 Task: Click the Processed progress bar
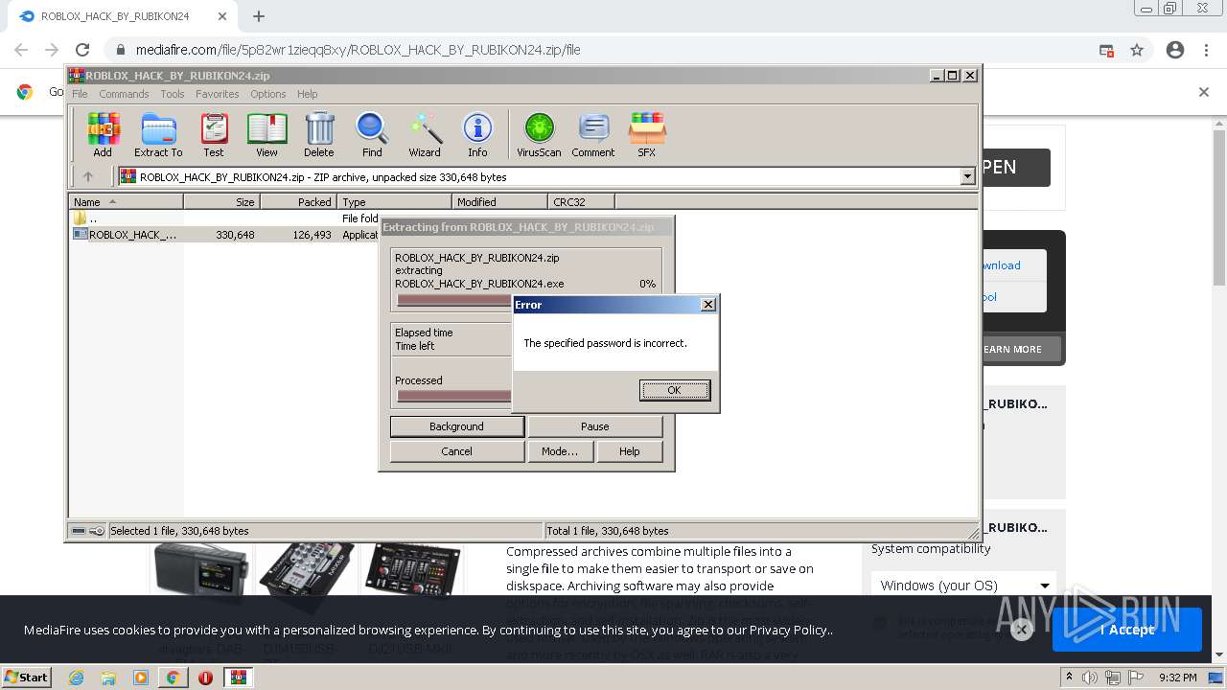pyautogui.click(x=454, y=396)
